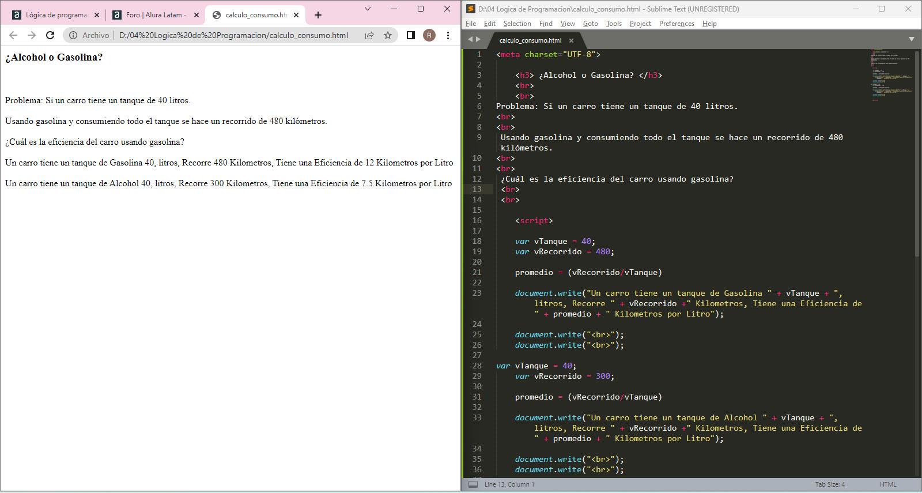Click the Sublime Text app icon

470,9
